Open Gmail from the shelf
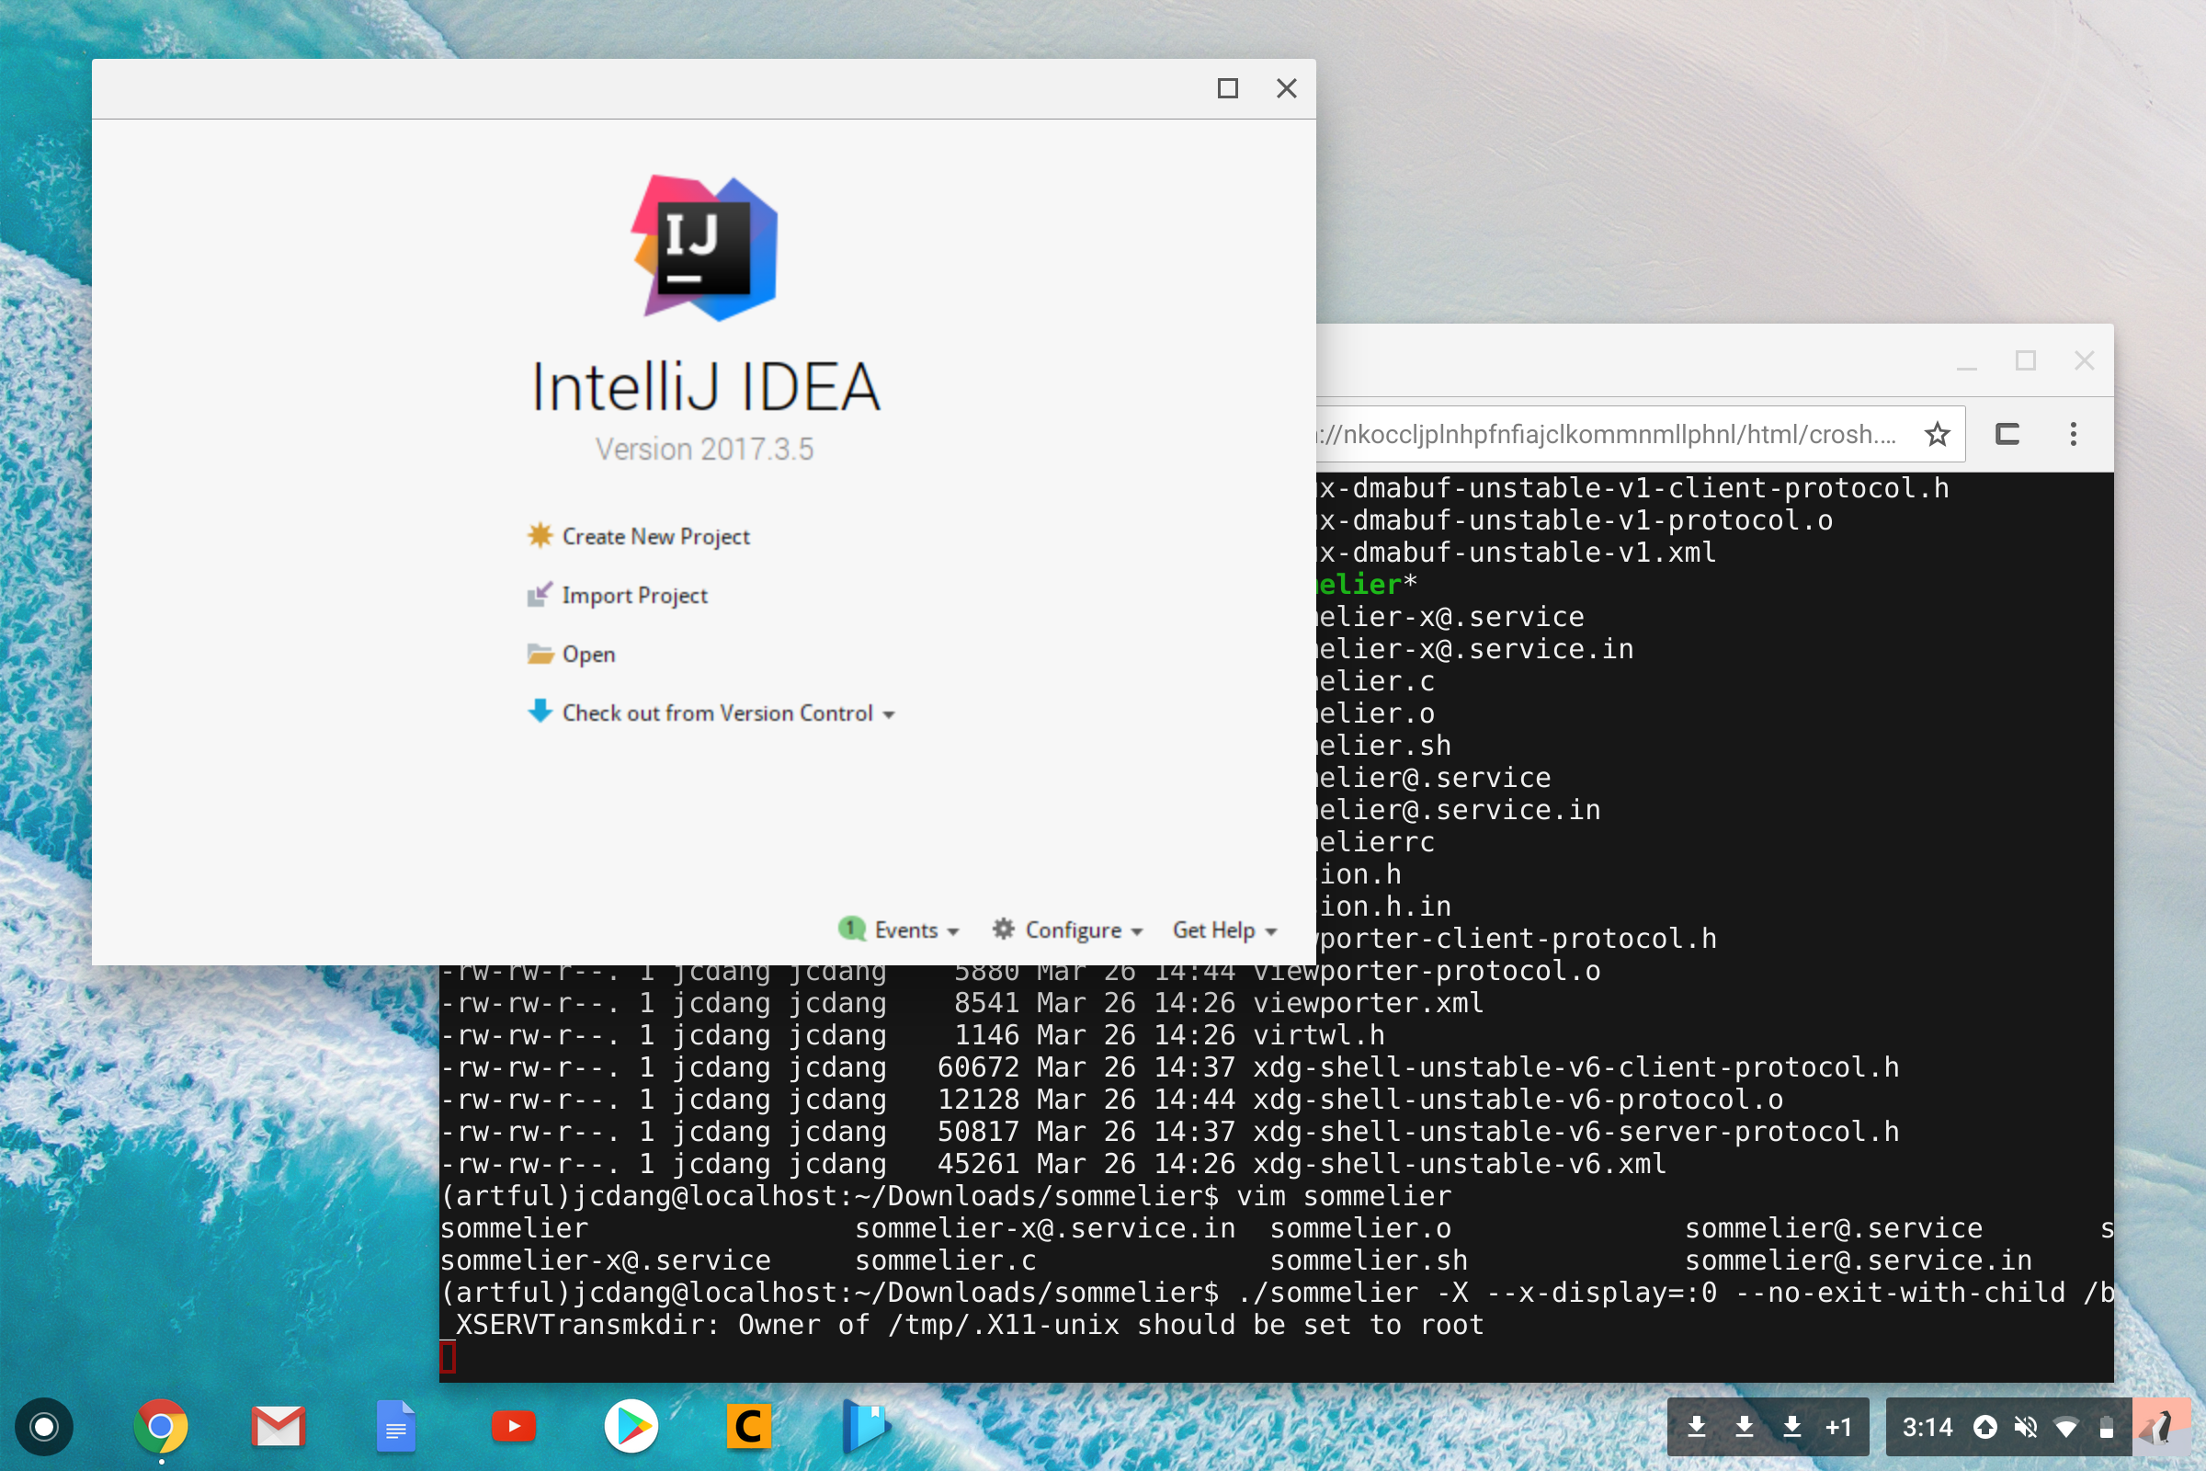Screen dimensions: 2206x1471 pyautogui.click(x=279, y=1427)
